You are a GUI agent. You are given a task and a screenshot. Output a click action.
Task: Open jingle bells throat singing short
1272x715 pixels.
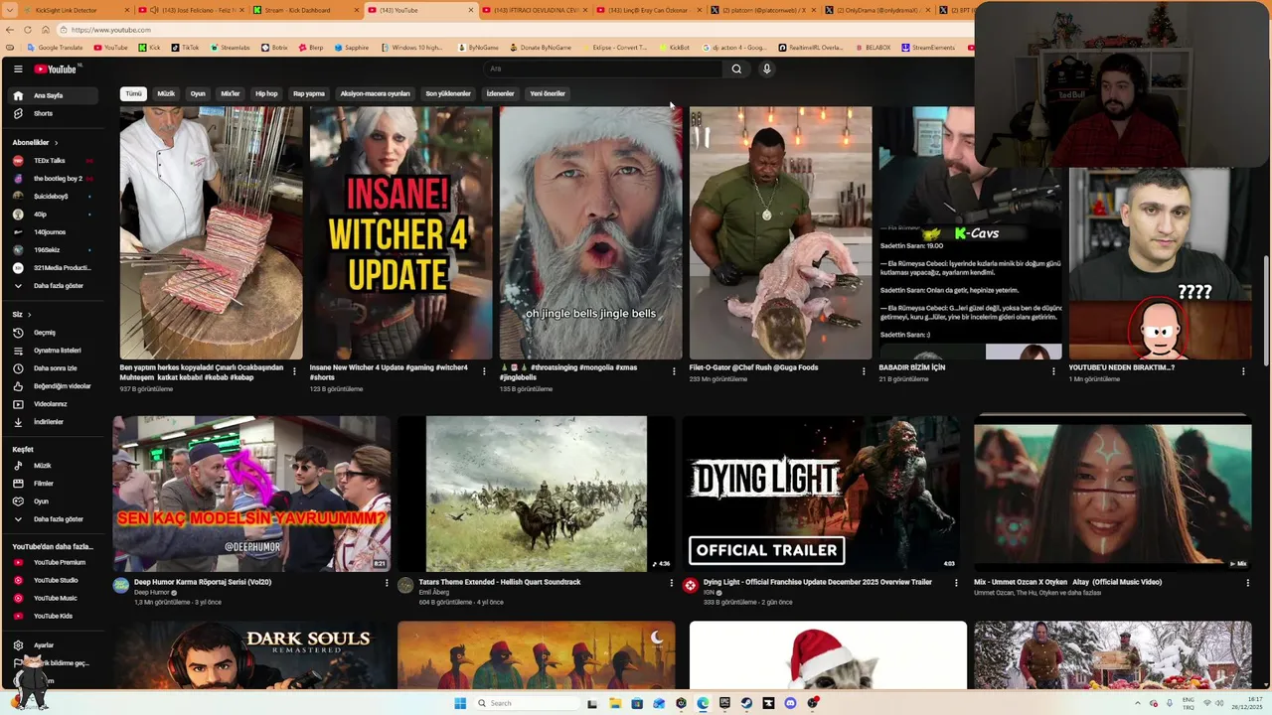[x=591, y=233]
